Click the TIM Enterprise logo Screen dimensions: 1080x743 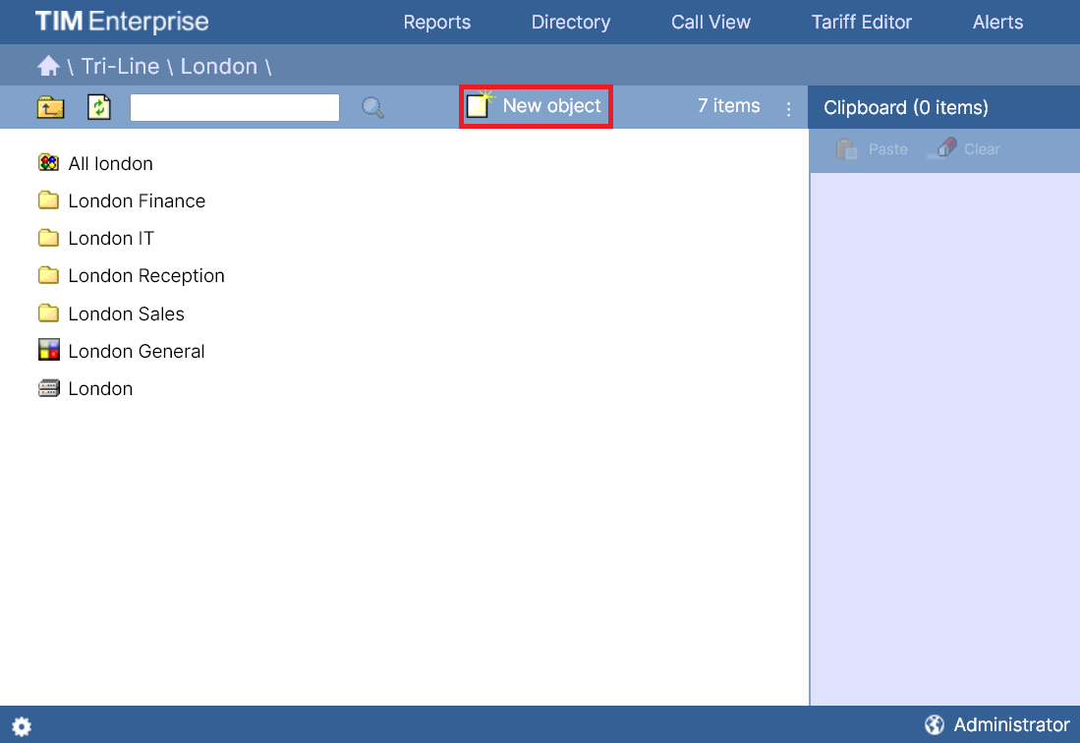pos(122,22)
